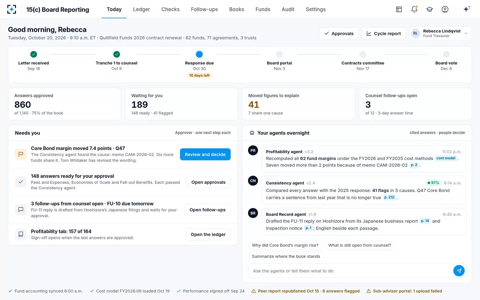Open the Audit tab
Screen dimensions: 480x300
(x=288, y=9)
